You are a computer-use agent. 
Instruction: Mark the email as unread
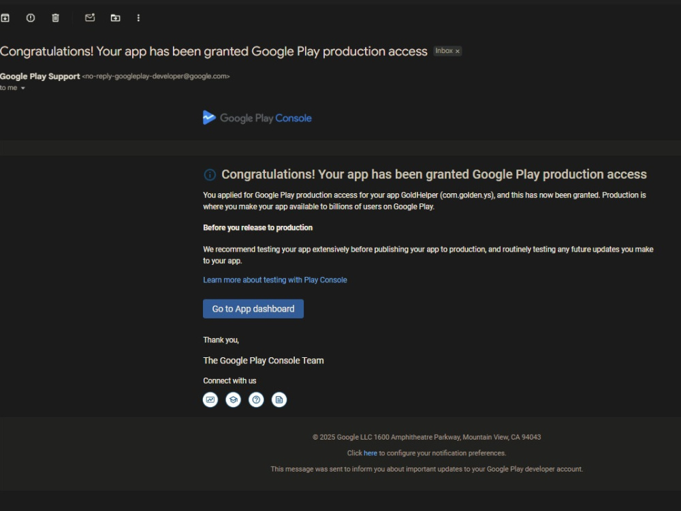(90, 18)
